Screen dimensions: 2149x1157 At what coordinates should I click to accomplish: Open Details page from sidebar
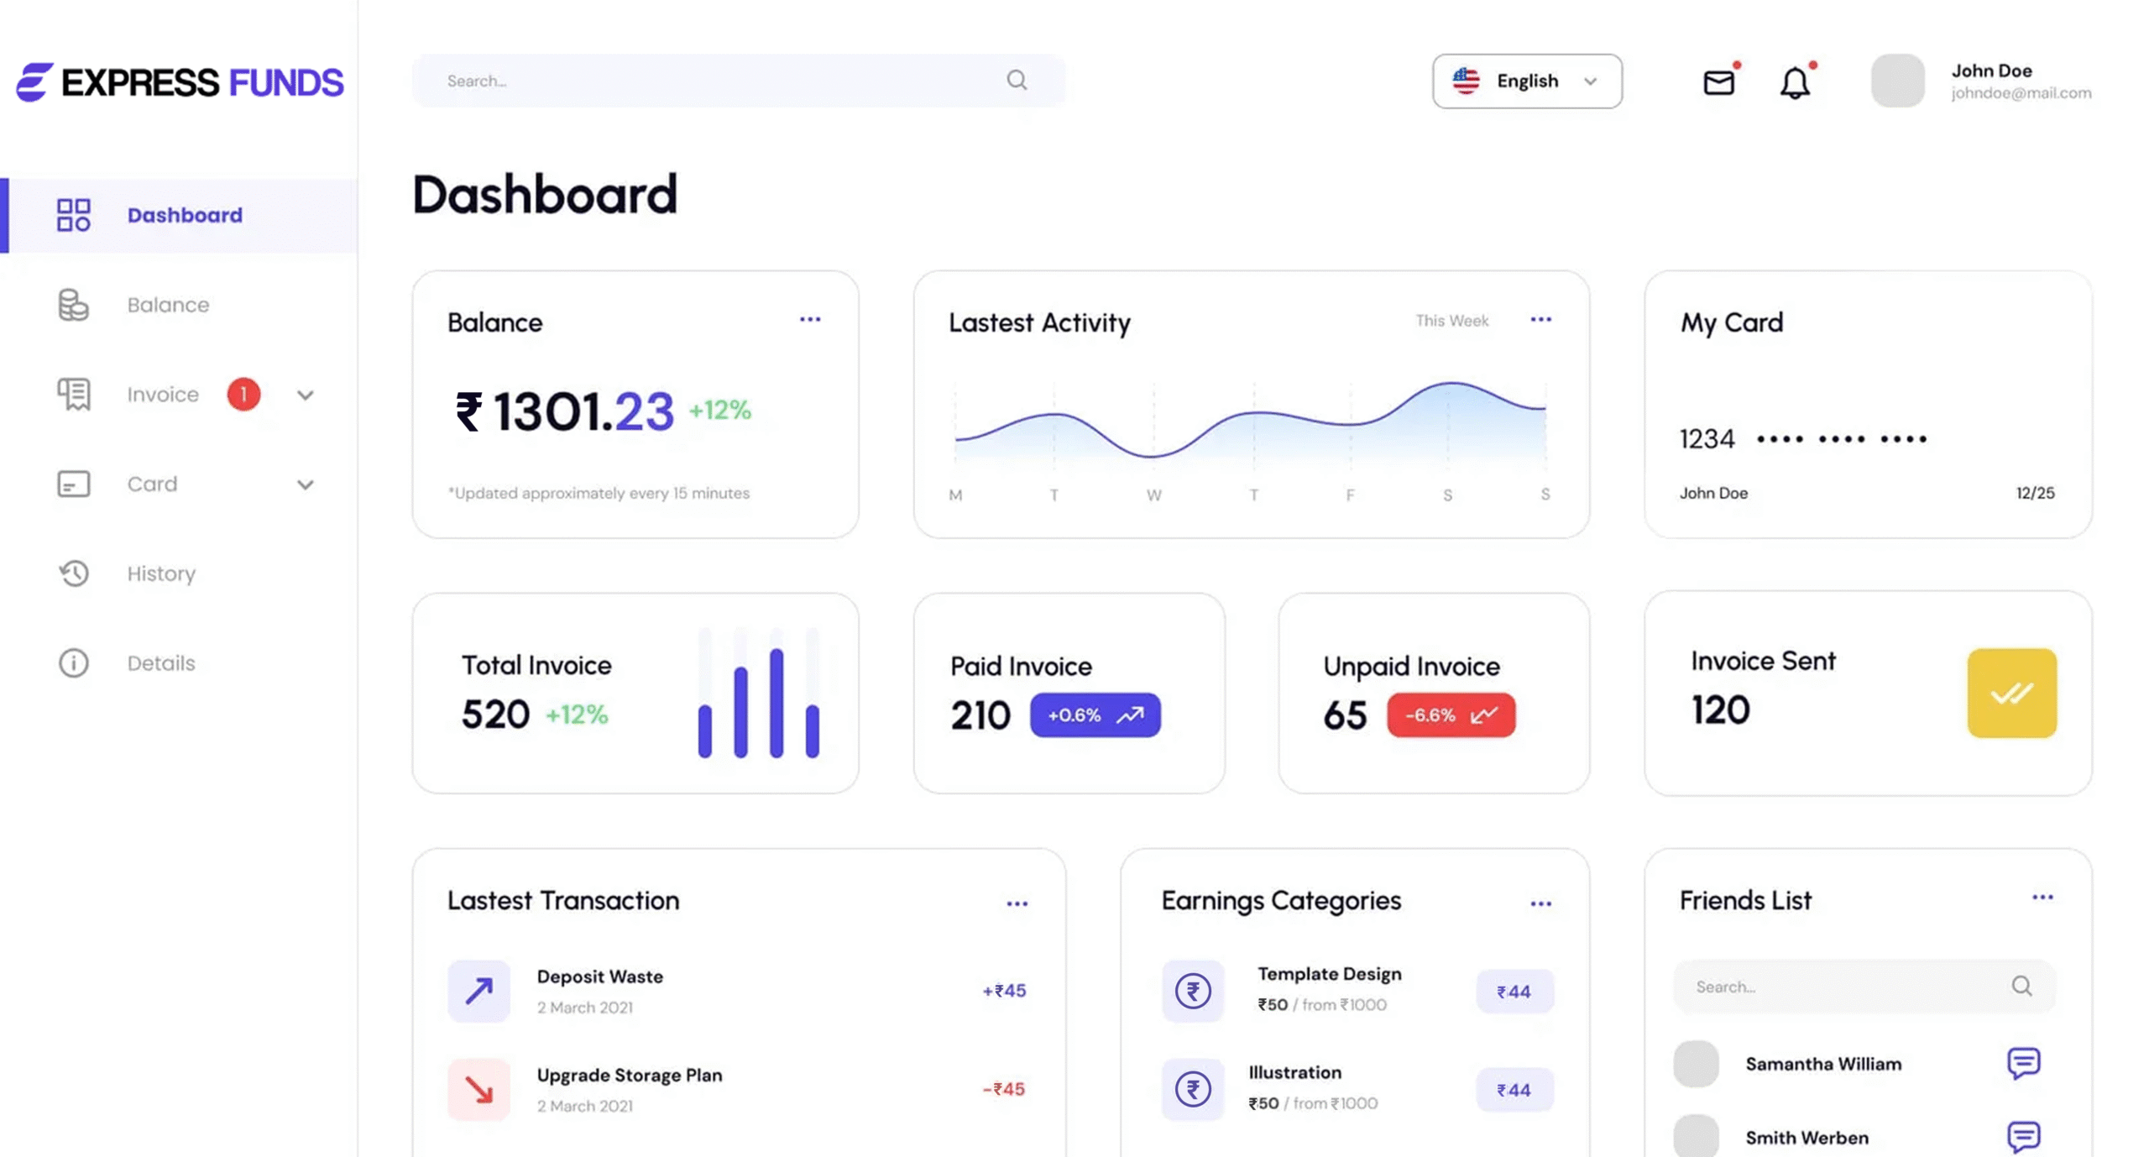[161, 663]
